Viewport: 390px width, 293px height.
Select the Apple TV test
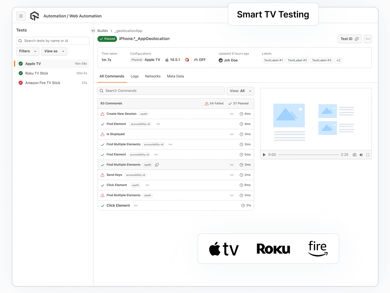tap(52, 64)
